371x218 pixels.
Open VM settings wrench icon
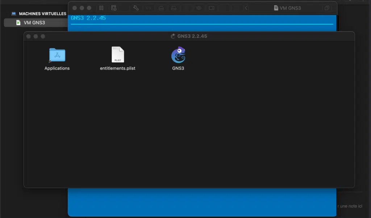(x=136, y=8)
